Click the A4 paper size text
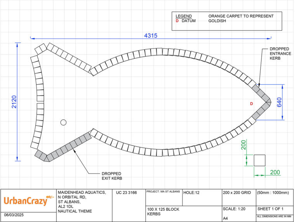 coord(225,219)
